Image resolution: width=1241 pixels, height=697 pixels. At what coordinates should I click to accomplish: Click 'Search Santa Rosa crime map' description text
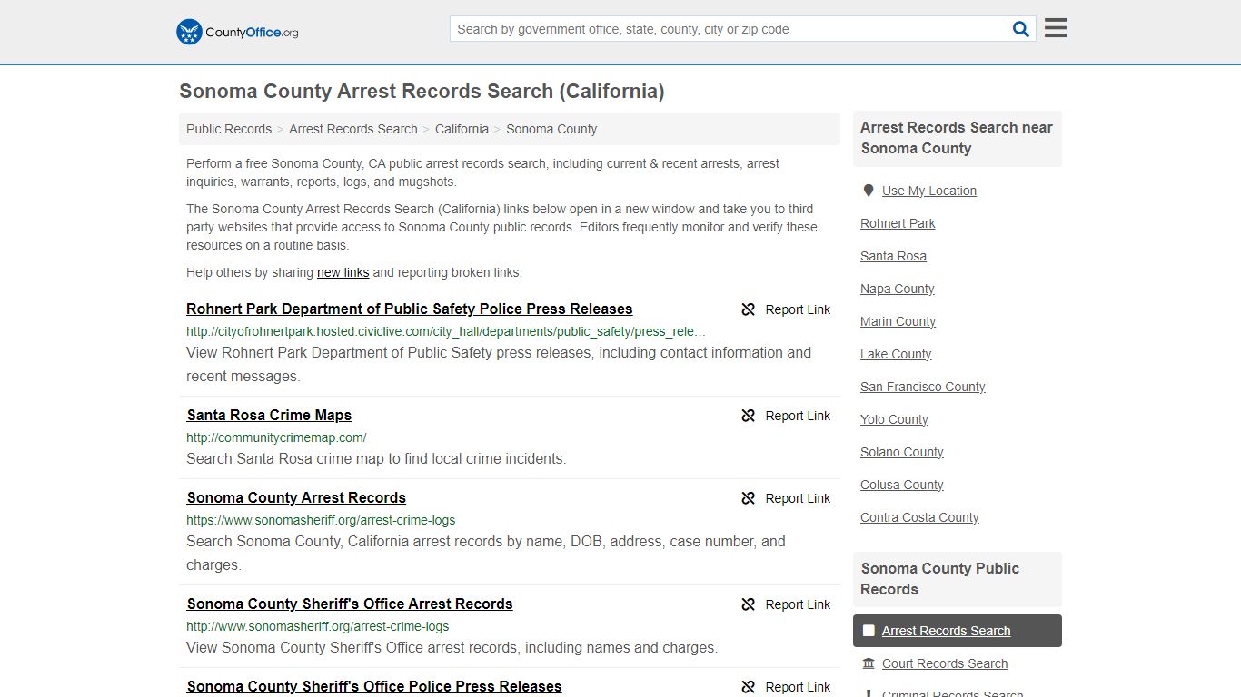[x=376, y=459]
